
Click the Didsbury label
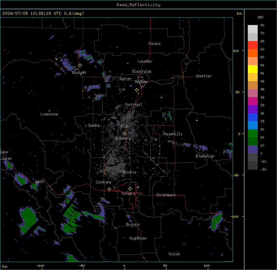coord(123,138)
